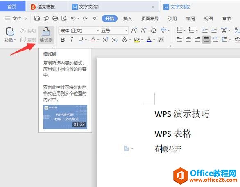Expand the quick access toolbar customize arrow
The width and height of the screenshot is (240, 187).
click(x=95, y=19)
